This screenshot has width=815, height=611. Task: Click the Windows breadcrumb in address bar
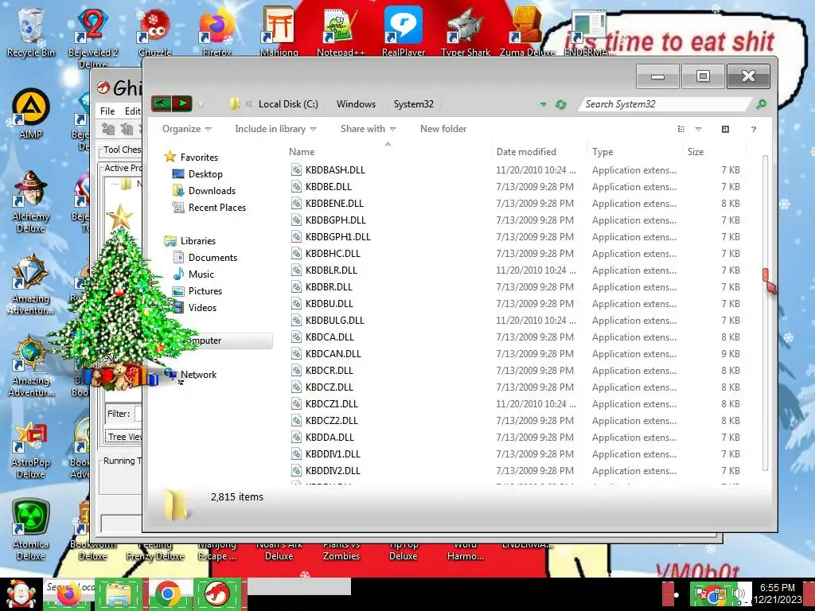[x=356, y=104]
